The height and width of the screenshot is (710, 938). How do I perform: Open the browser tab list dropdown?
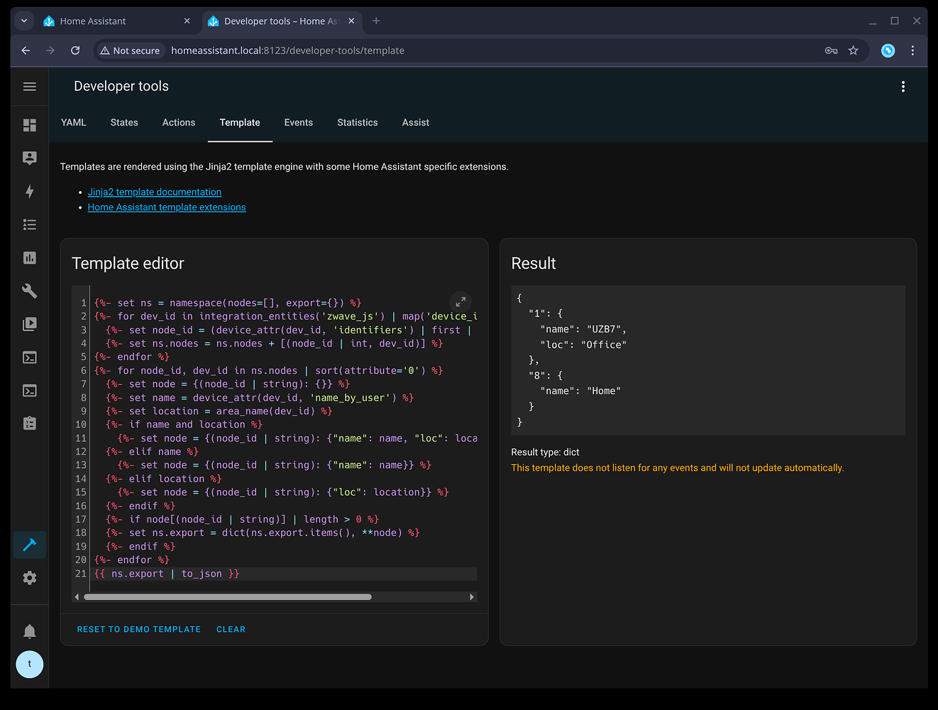pyautogui.click(x=24, y=21)
